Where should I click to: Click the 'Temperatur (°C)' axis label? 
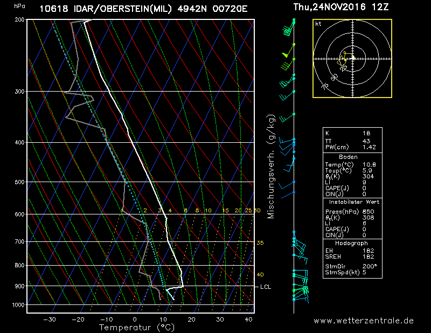tap(133, 327)
